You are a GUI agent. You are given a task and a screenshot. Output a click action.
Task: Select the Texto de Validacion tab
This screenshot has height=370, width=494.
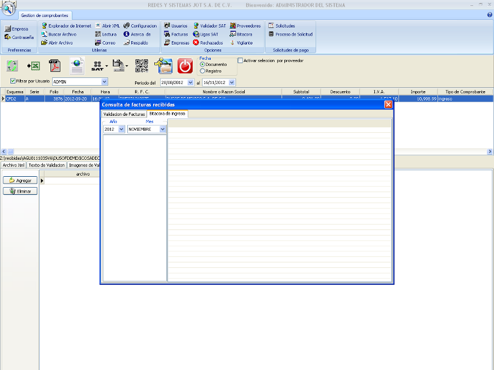[47, 165]
